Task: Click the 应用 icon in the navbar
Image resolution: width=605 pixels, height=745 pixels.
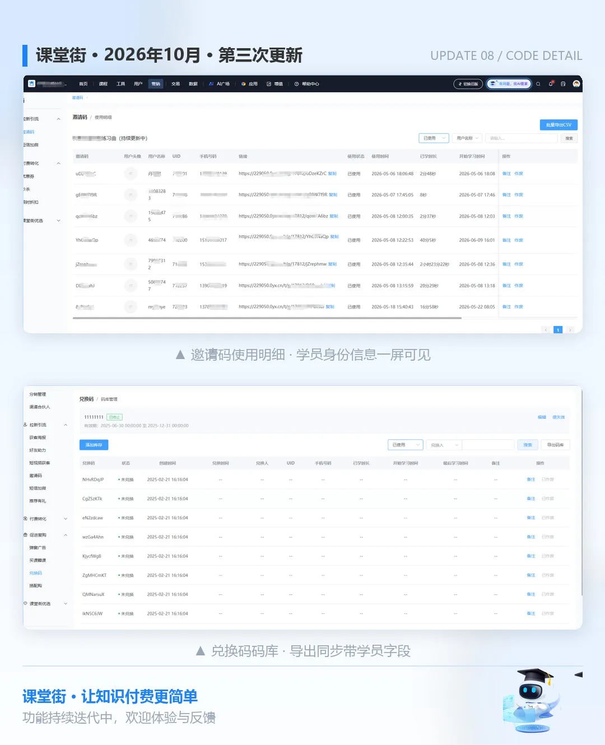Action: 244,84
